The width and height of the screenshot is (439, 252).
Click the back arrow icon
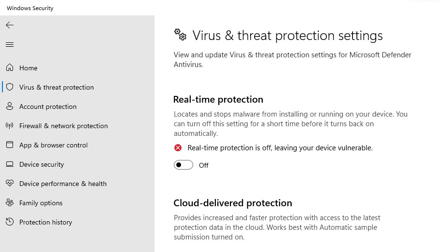coord(10,25)
